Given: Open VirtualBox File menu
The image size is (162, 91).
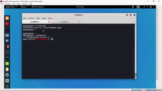Looking at the screenshot, I should point(2,4).
